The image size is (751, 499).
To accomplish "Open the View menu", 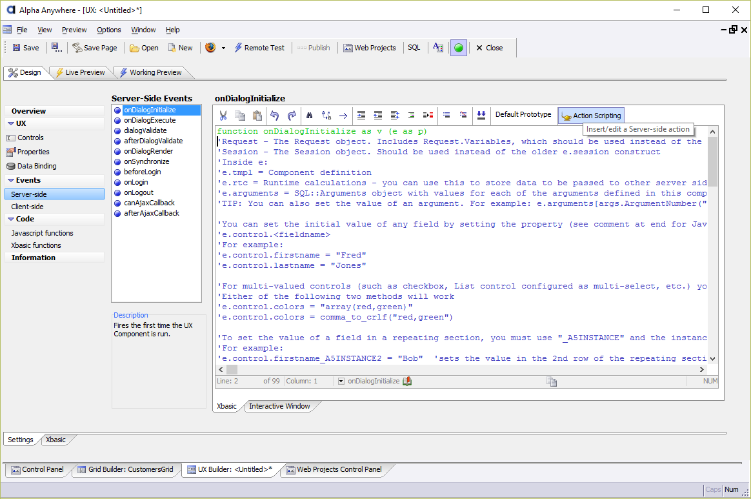I will click(45, 30).
